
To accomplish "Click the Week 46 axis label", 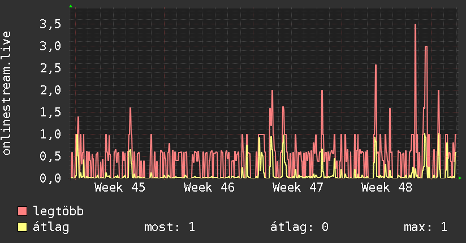I will [x=209, y=188].
